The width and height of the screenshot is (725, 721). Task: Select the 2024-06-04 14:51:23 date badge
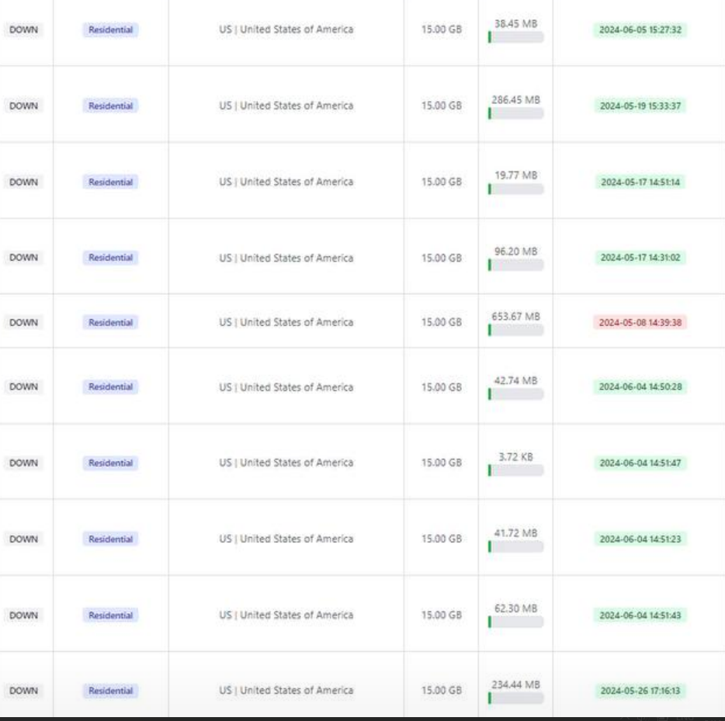point(640,539)
